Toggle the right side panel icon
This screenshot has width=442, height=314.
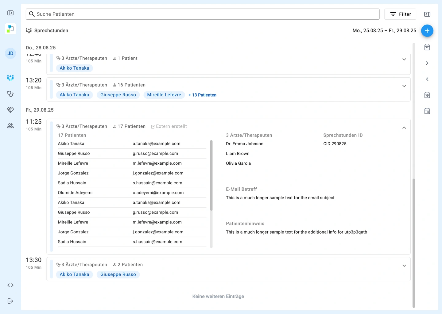pyautogui.click(x=427, y=14)
